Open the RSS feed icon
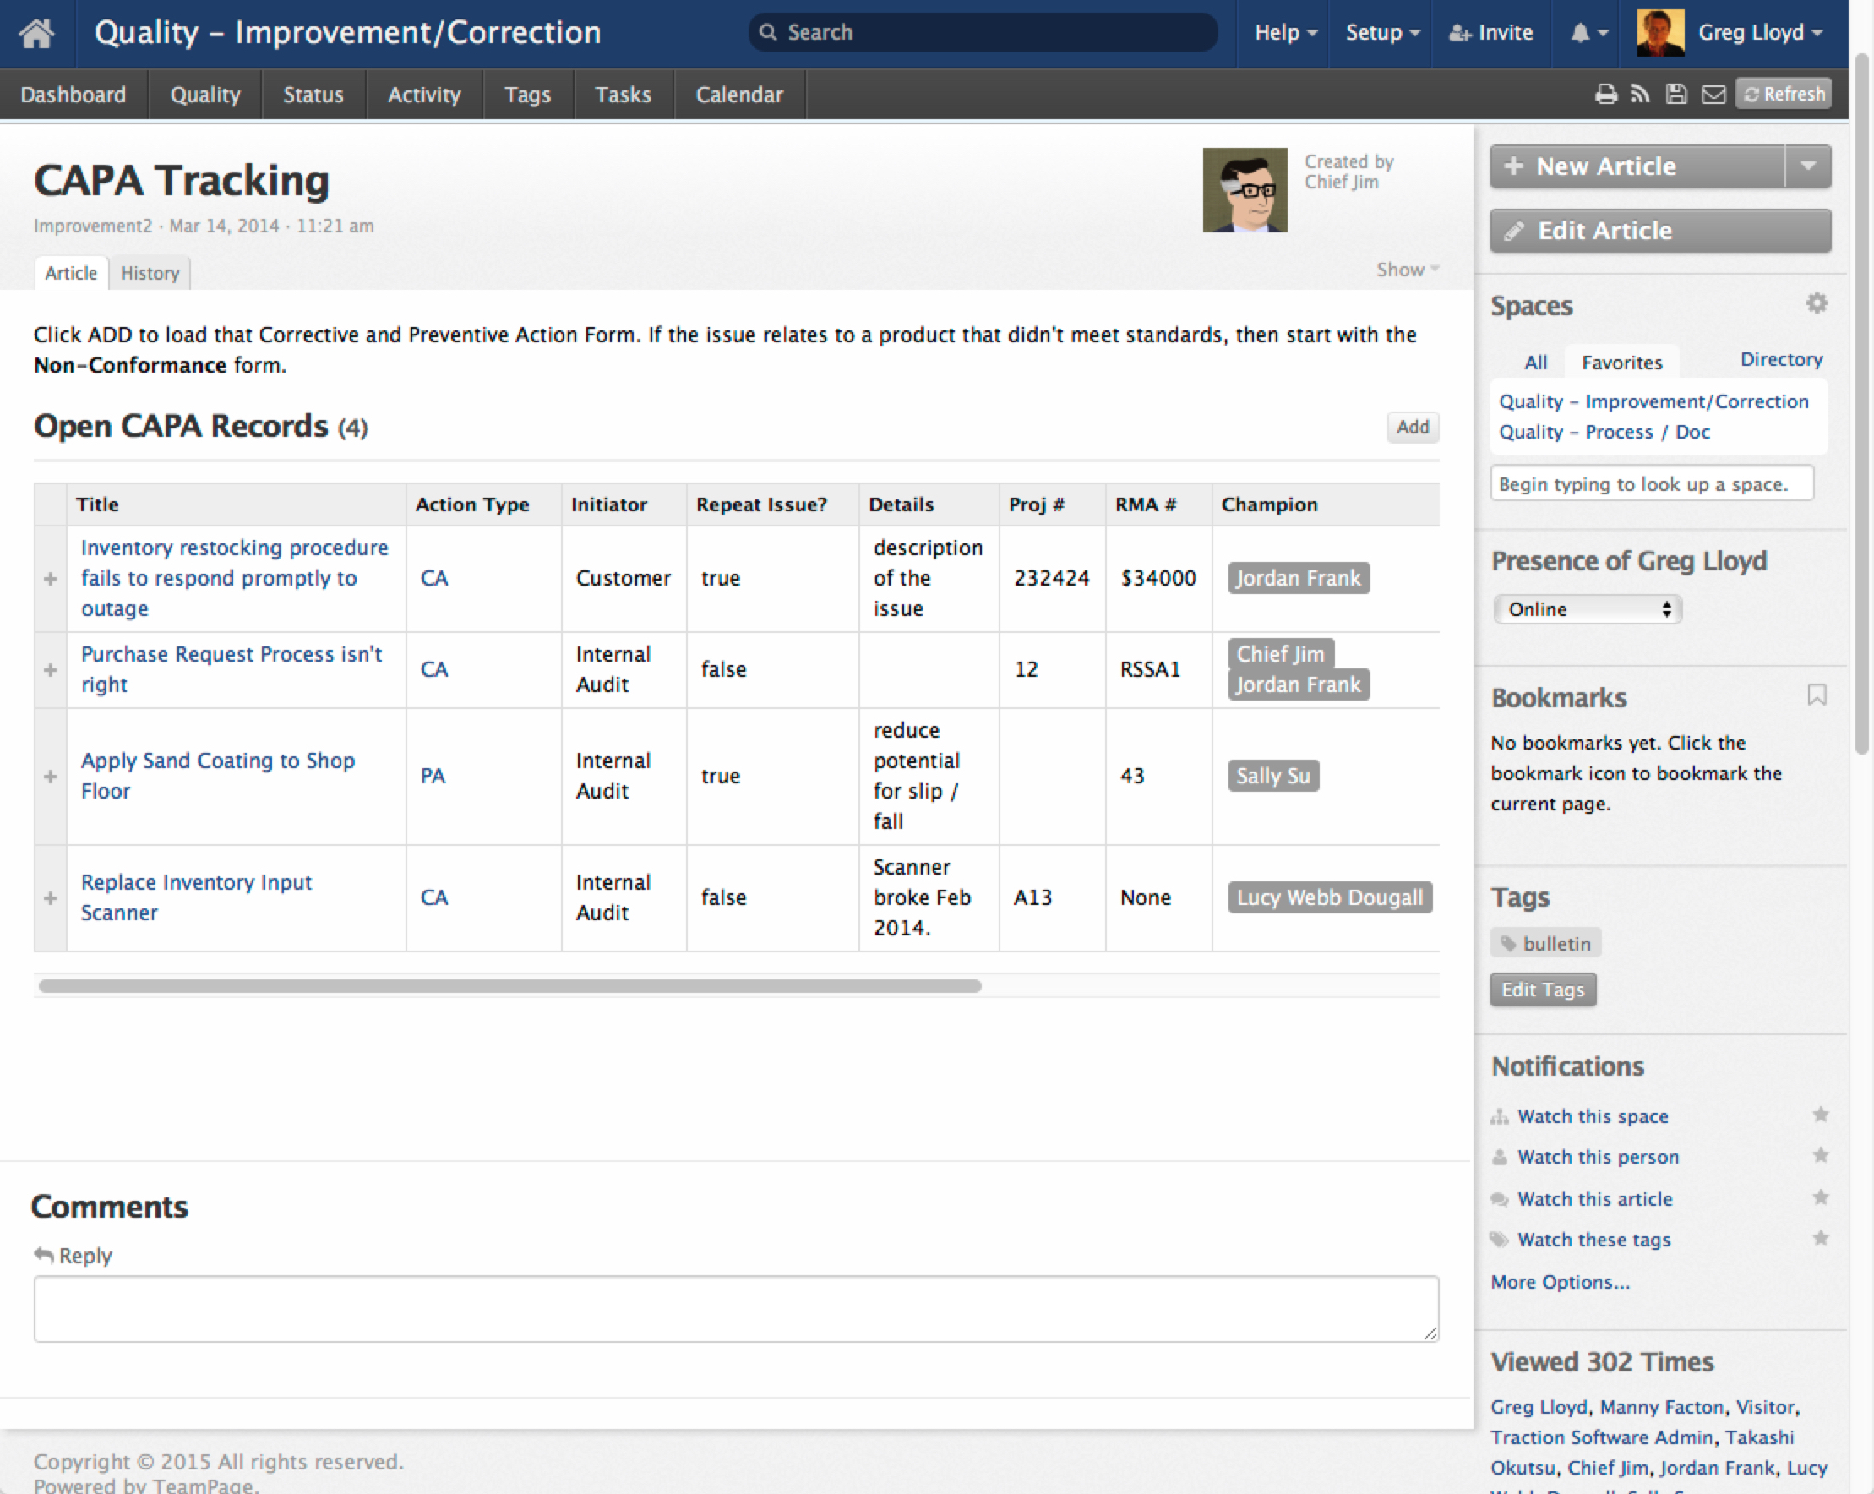1874x1494 pixels. pyautogui.click(x=1640, y=94)
